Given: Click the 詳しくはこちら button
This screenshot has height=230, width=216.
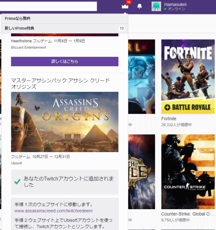Looking at the screenshot, I should tap(65, 62).
